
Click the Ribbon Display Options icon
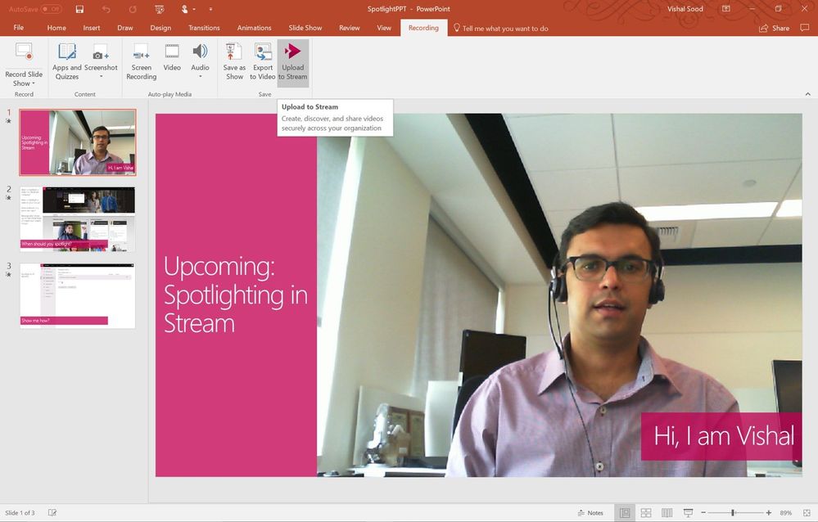(725, 9)
